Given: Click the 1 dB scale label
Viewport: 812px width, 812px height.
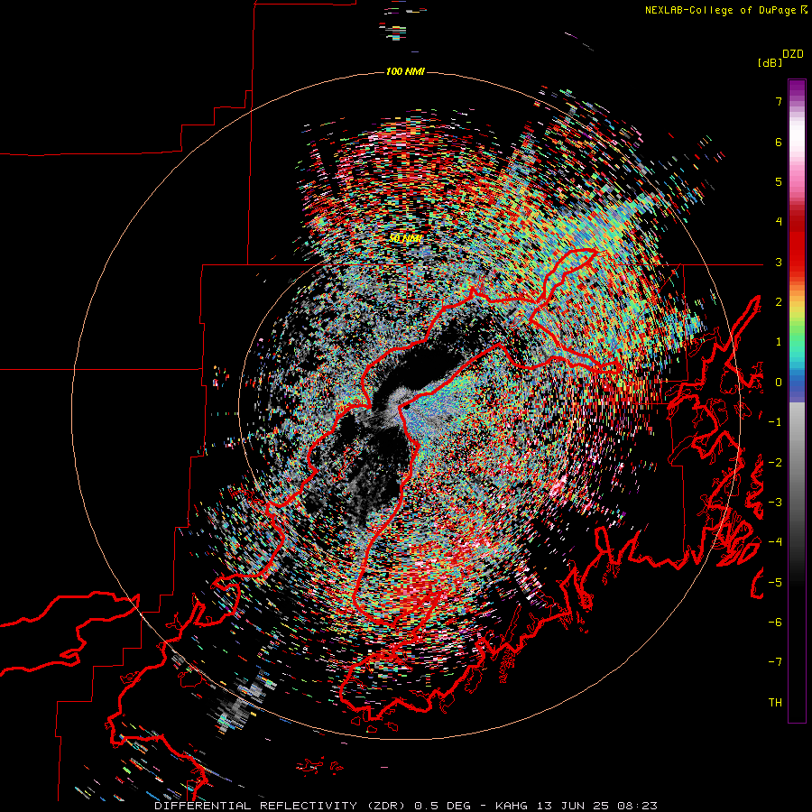Looking at the screenshot, I should tap(779, 342).
